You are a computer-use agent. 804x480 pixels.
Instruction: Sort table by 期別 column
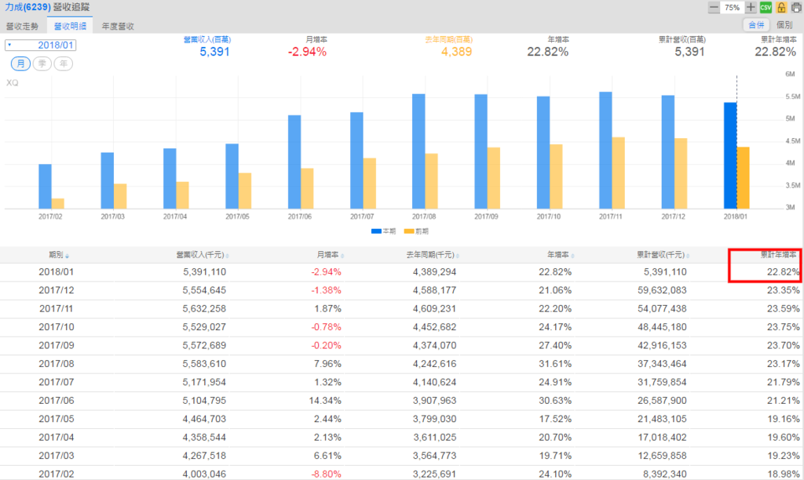(58, 255)
